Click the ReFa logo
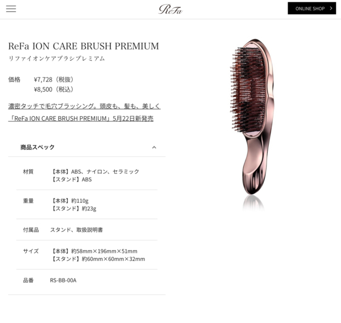The width and height of the screenshot is (341, 323). tap(170, 9)
